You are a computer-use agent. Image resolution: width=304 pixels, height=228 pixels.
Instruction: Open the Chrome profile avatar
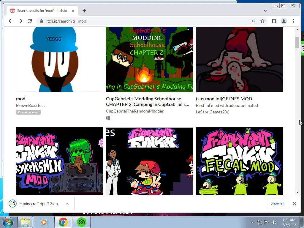click(x=284, y=21)
